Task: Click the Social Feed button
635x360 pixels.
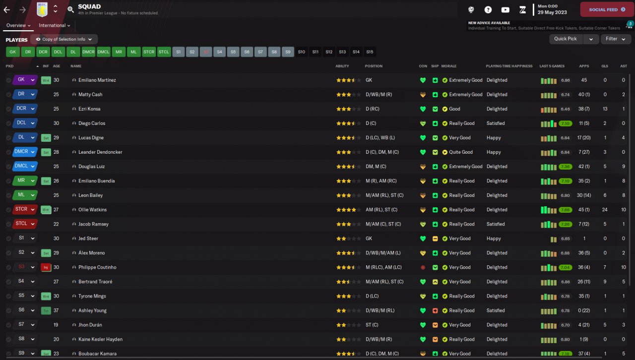Action: pos(607,9)
